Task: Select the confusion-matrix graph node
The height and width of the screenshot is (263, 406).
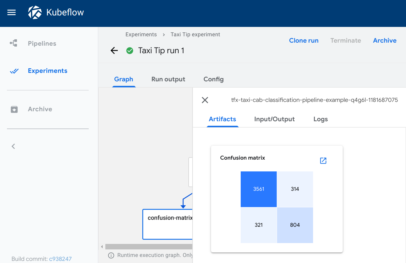Action: coord(167,224)
